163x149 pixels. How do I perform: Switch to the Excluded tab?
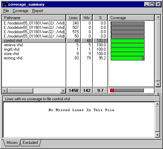point(30,143)
